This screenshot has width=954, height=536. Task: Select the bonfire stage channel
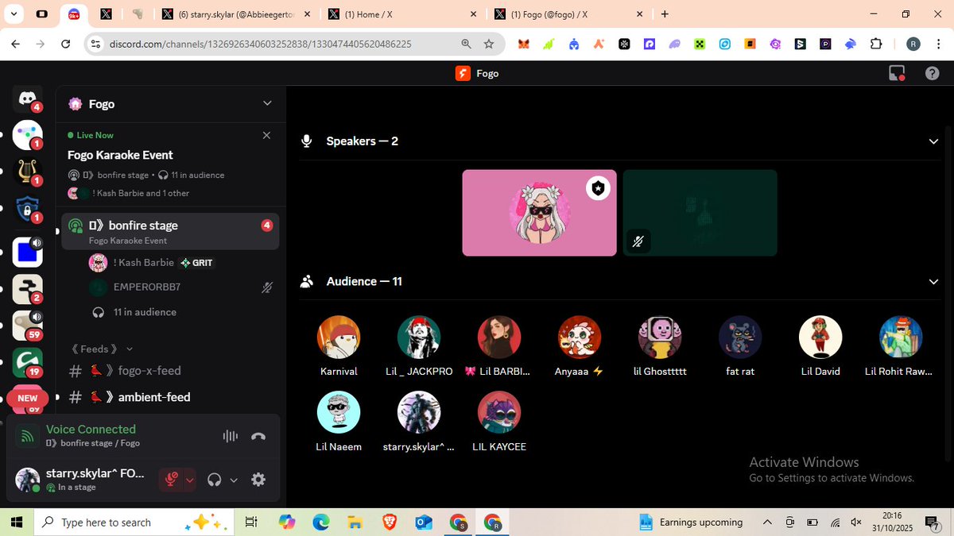170,231
